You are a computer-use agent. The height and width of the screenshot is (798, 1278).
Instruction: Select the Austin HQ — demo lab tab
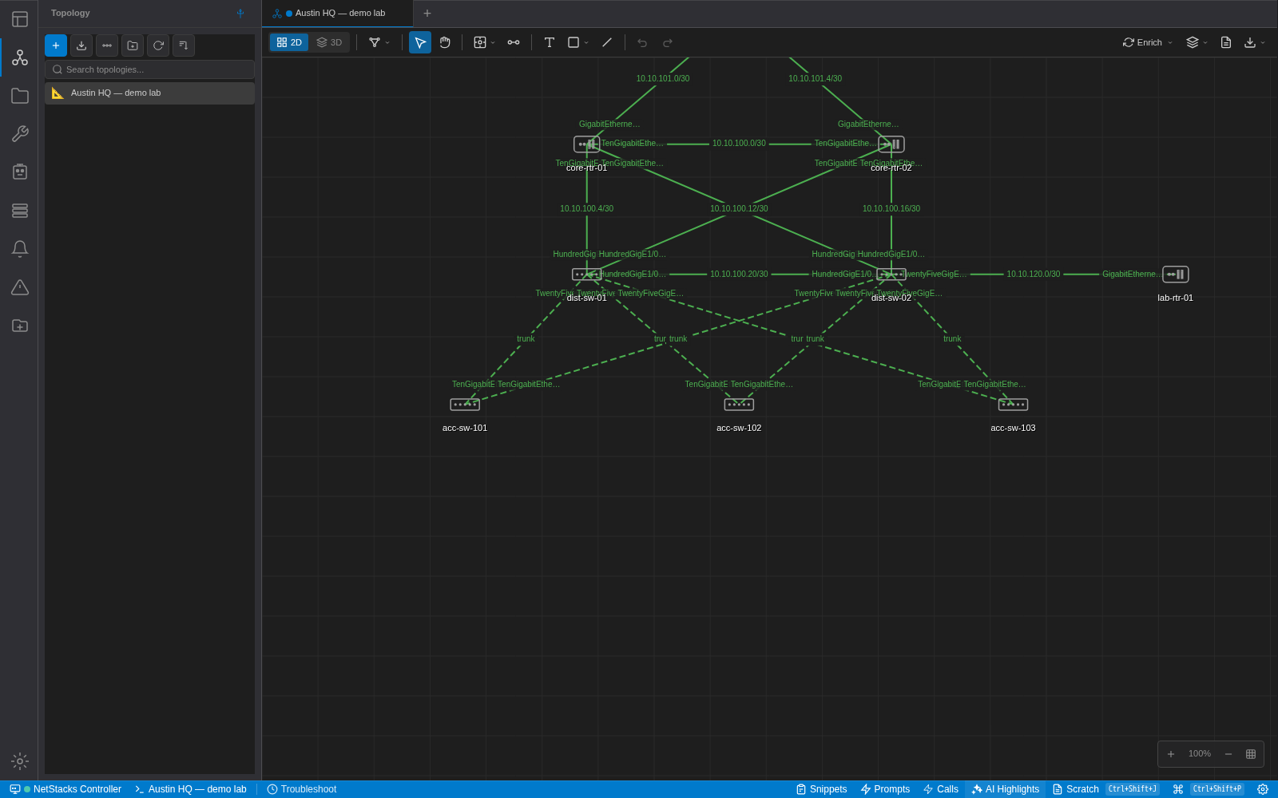338,14
